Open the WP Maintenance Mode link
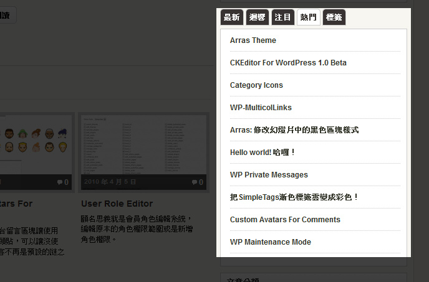The height and width of the screenshot is (282, 429). pos(271,242)
